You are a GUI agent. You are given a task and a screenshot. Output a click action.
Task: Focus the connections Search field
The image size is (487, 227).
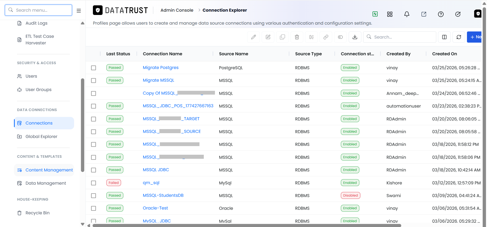tap(400, 37)
